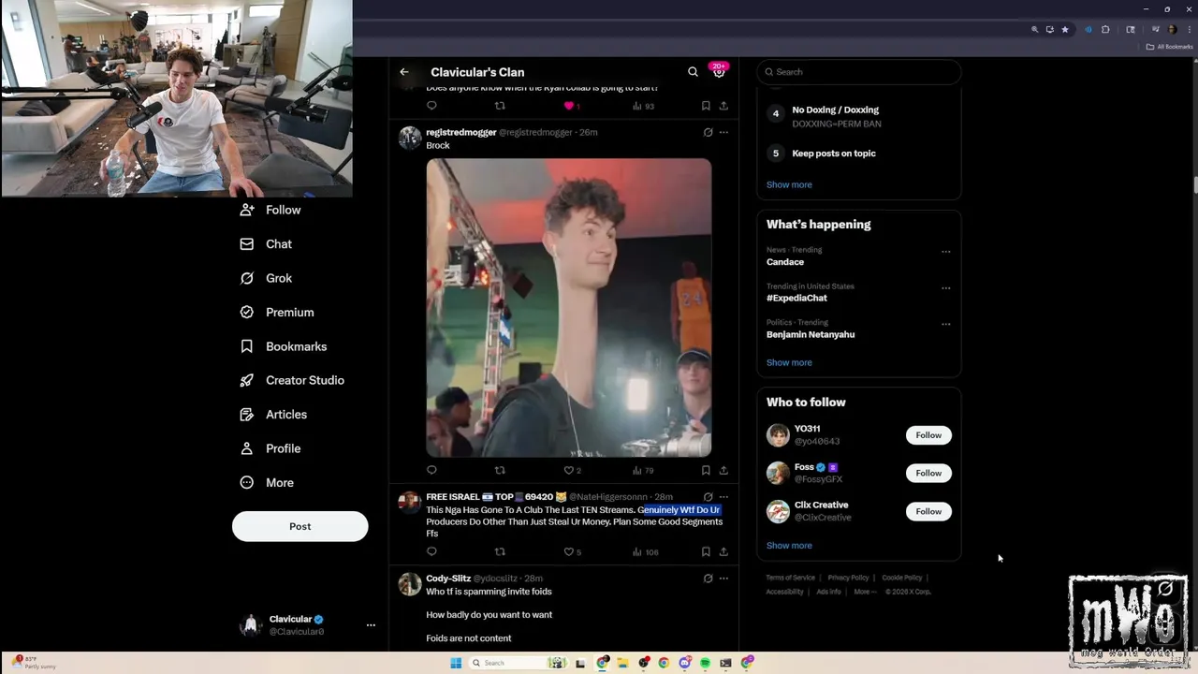Open more options on Cody-Slitz's post
This screenshot has width=1198, height=674.
click(x=723, y=579)
